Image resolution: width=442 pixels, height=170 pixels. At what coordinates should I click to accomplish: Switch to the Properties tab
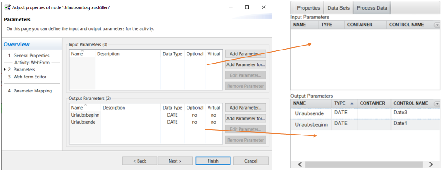308,8
